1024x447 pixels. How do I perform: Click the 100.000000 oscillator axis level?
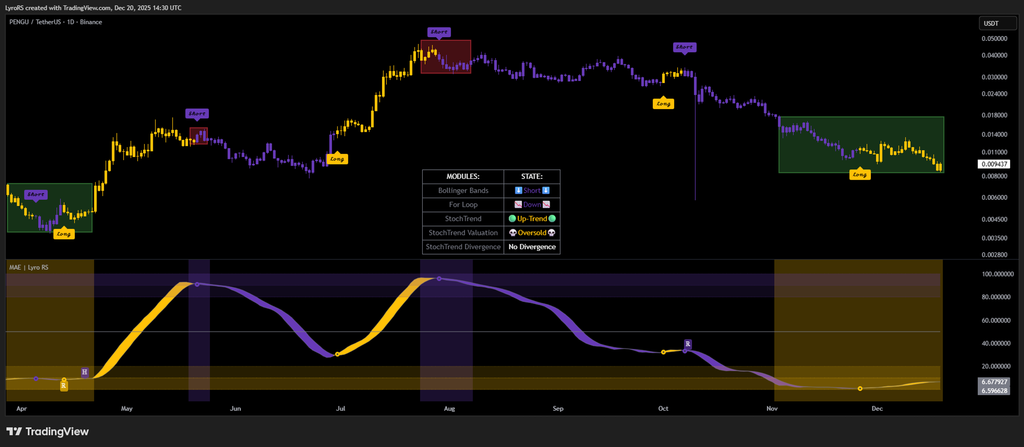pos(998,274)
